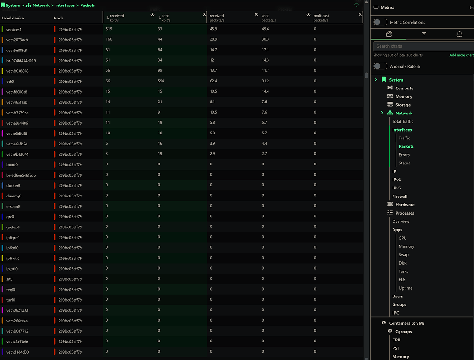Viewport: 474px width, 360px height.
Task: Select the Memory icon in the metrics sidebar
Action: pos(390,96)
